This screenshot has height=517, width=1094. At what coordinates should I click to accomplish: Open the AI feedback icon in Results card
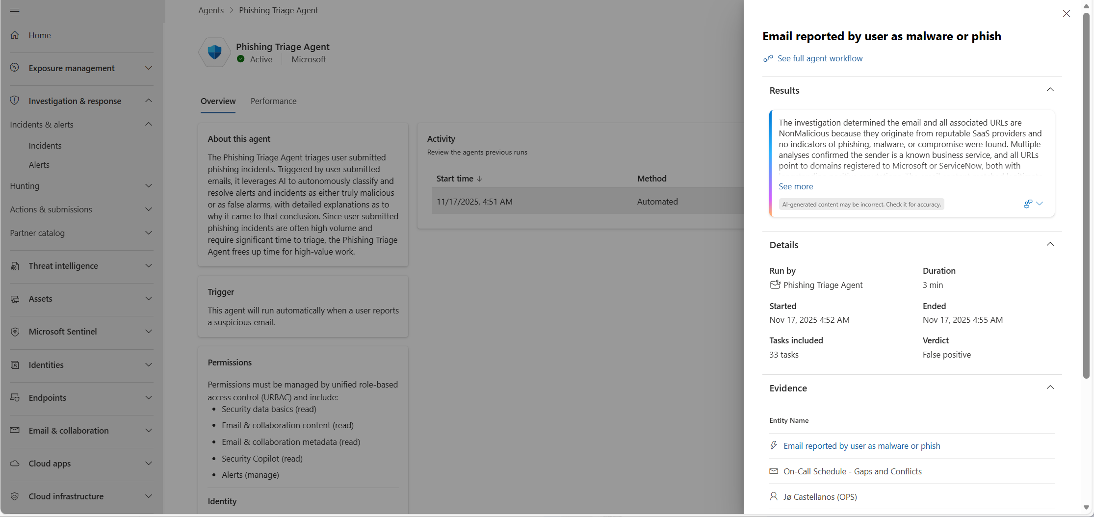pyautogui.click(x=1028, y=204)
